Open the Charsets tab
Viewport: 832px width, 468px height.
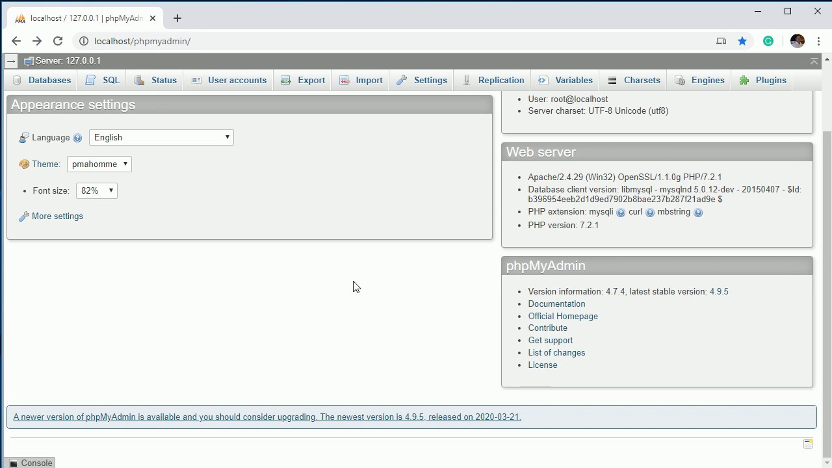(x=634, y=80)
